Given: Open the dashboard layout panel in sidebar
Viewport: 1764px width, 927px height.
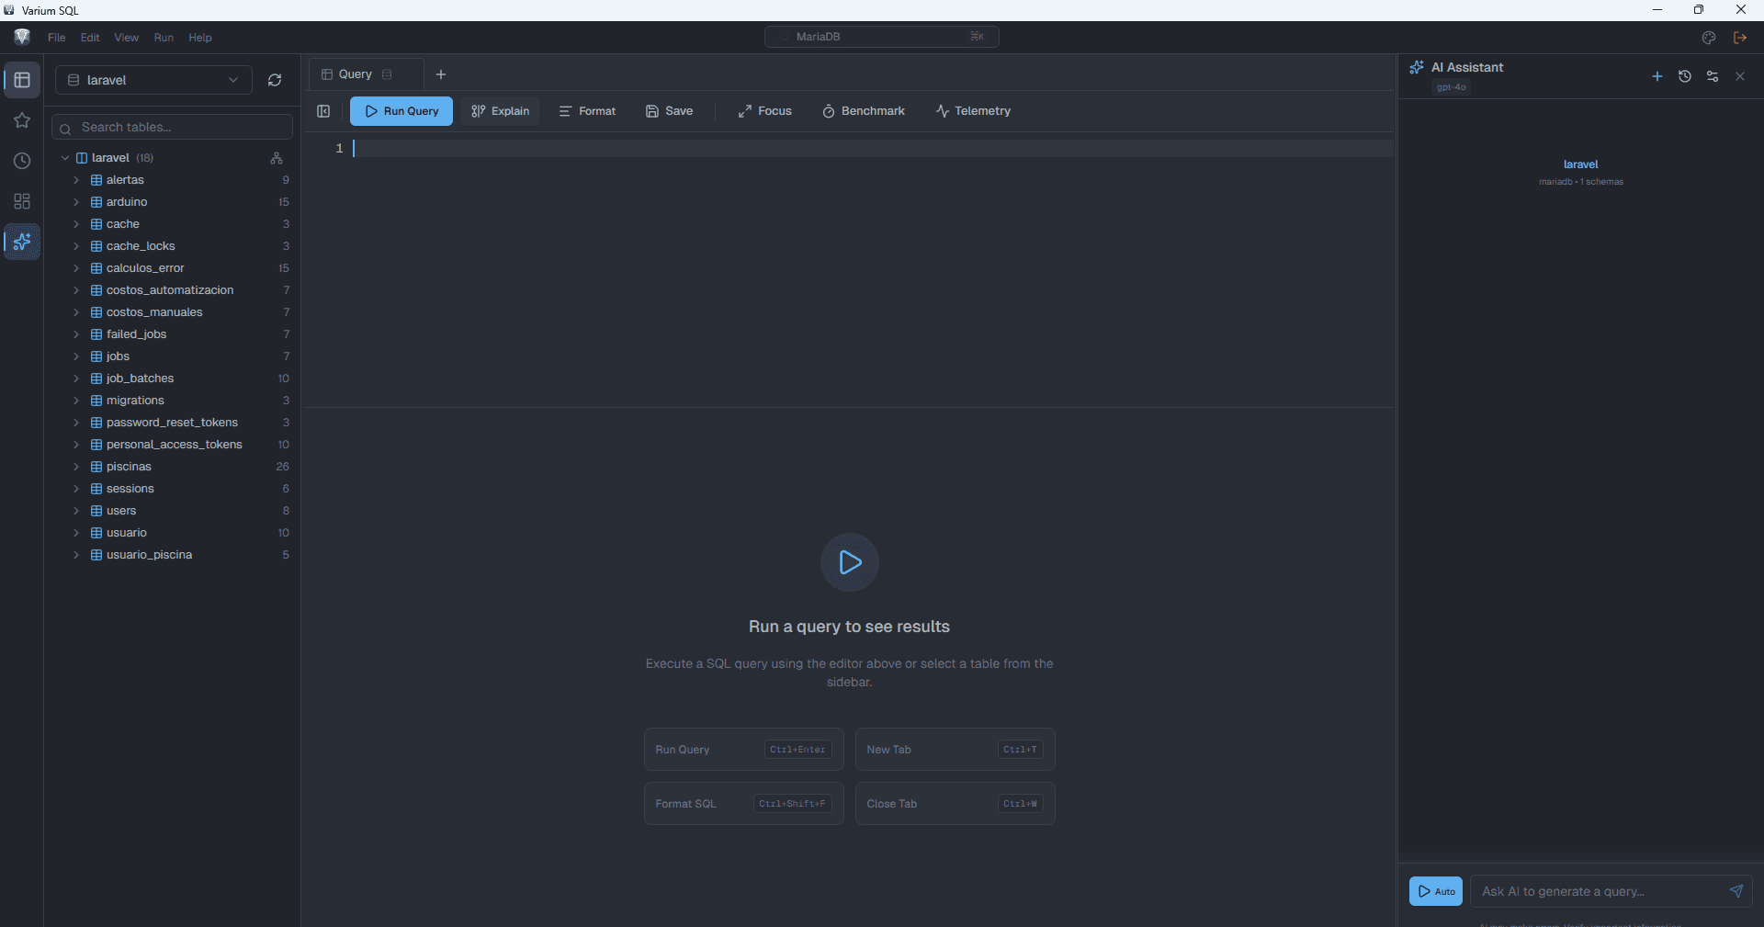Looking at the screenshot, I should [22, 201].
